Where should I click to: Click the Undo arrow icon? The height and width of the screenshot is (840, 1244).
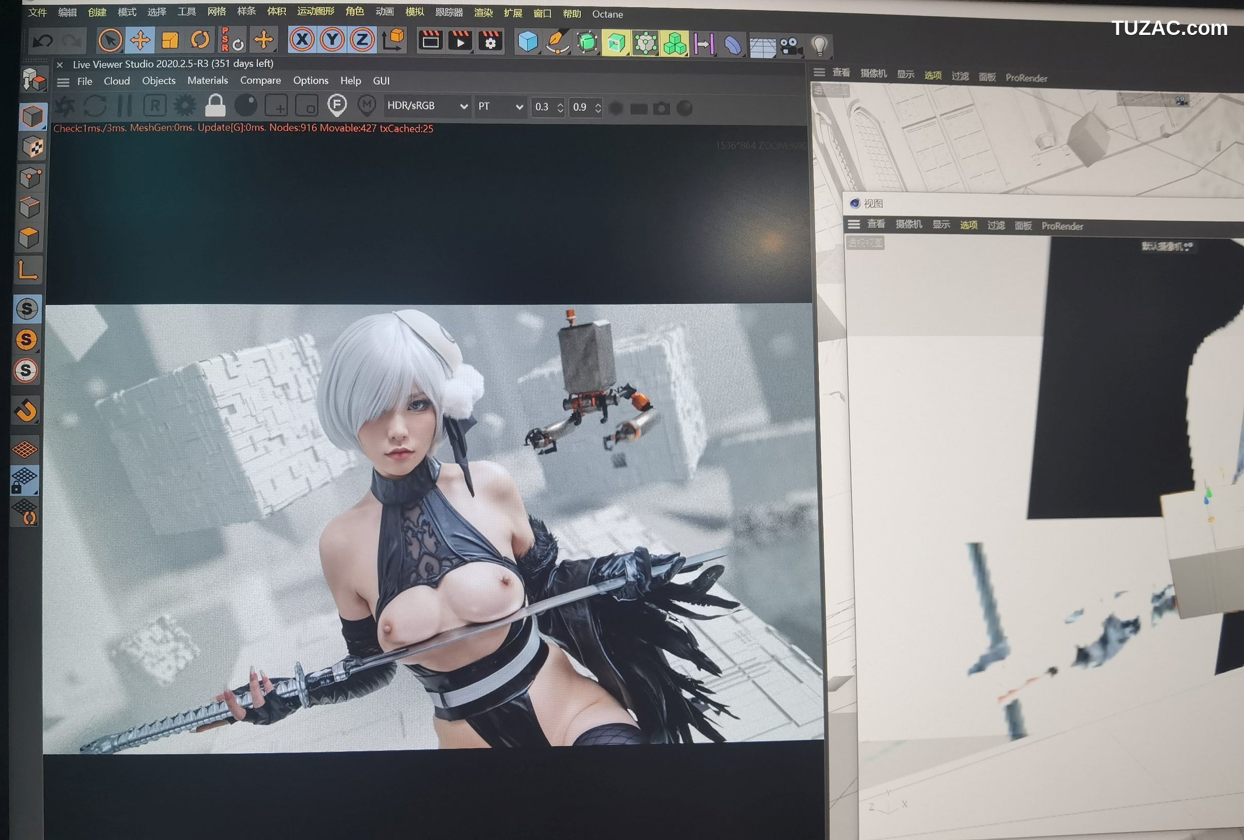(x=43, y=41)
